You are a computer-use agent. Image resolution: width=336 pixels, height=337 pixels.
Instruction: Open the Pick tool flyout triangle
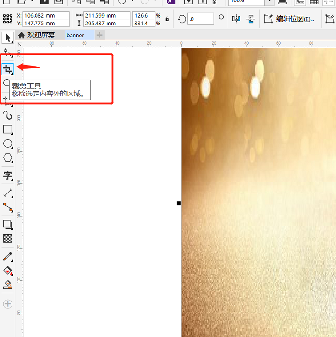12,42
